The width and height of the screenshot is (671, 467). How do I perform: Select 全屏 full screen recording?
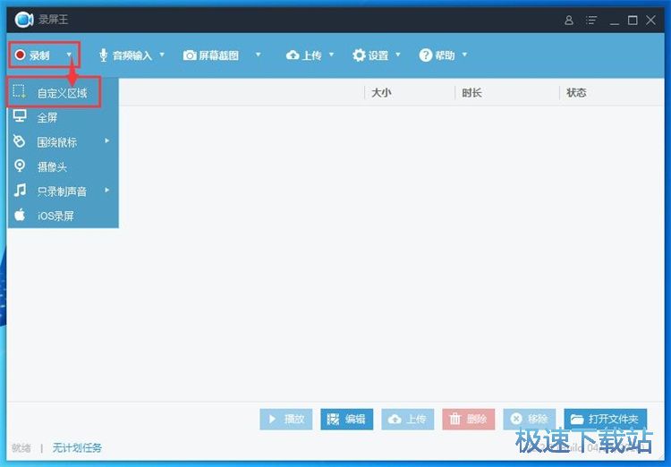(x=63, y=117)
